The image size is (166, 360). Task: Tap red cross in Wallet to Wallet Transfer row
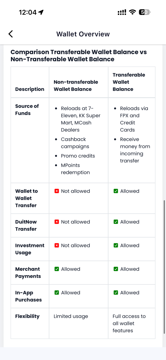56,191
